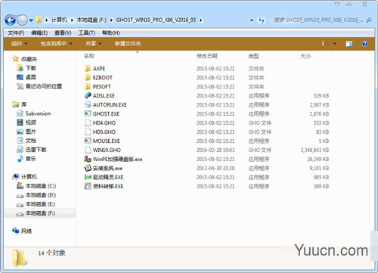Screen dimensions: 378x273
Task: Select the GHOST.EXE file icon
Action: pos(88,113)
